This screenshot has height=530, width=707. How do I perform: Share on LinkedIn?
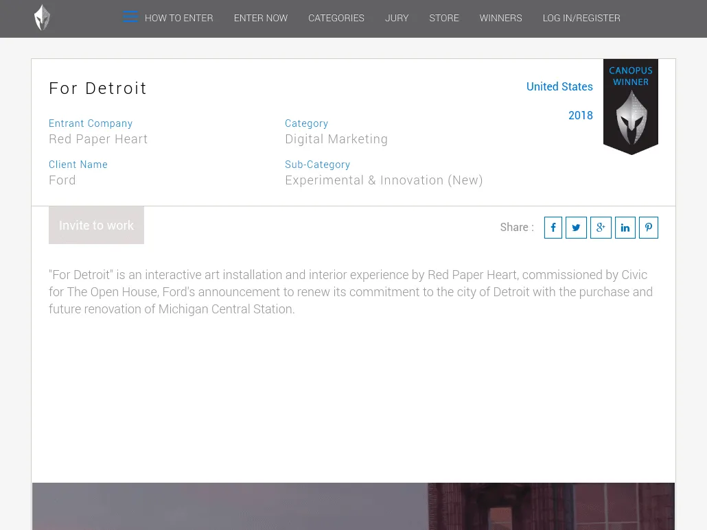(x=625, y=228)
